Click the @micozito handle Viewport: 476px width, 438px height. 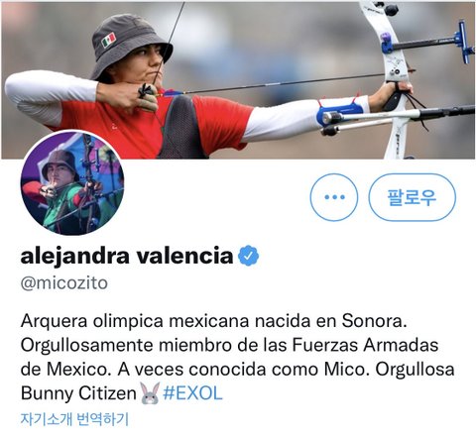(64, 283)
